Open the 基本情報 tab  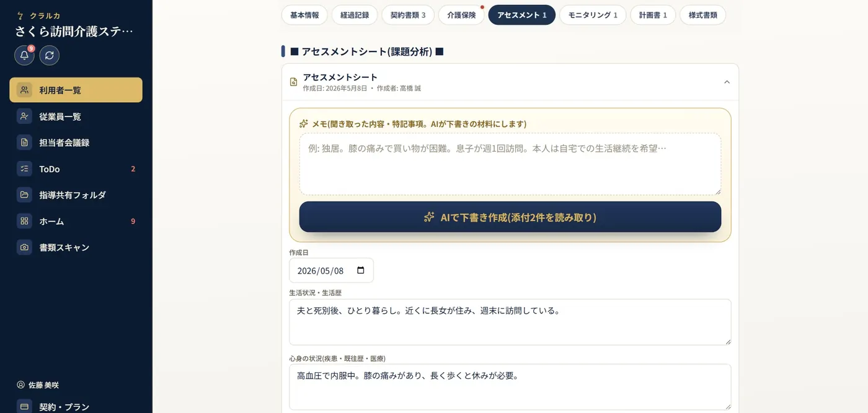pyautogui.click(x=304, y=15)
